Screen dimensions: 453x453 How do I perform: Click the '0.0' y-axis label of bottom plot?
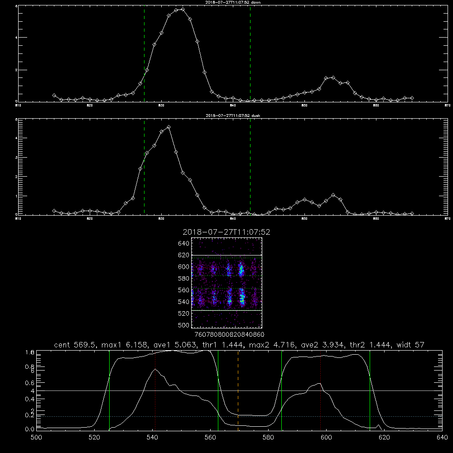[29, 429]
